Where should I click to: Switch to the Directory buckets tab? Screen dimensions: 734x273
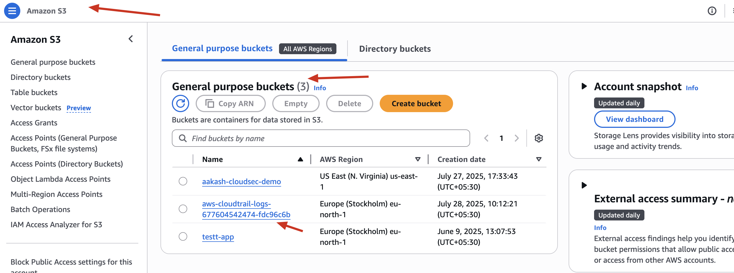click(395, 49)
